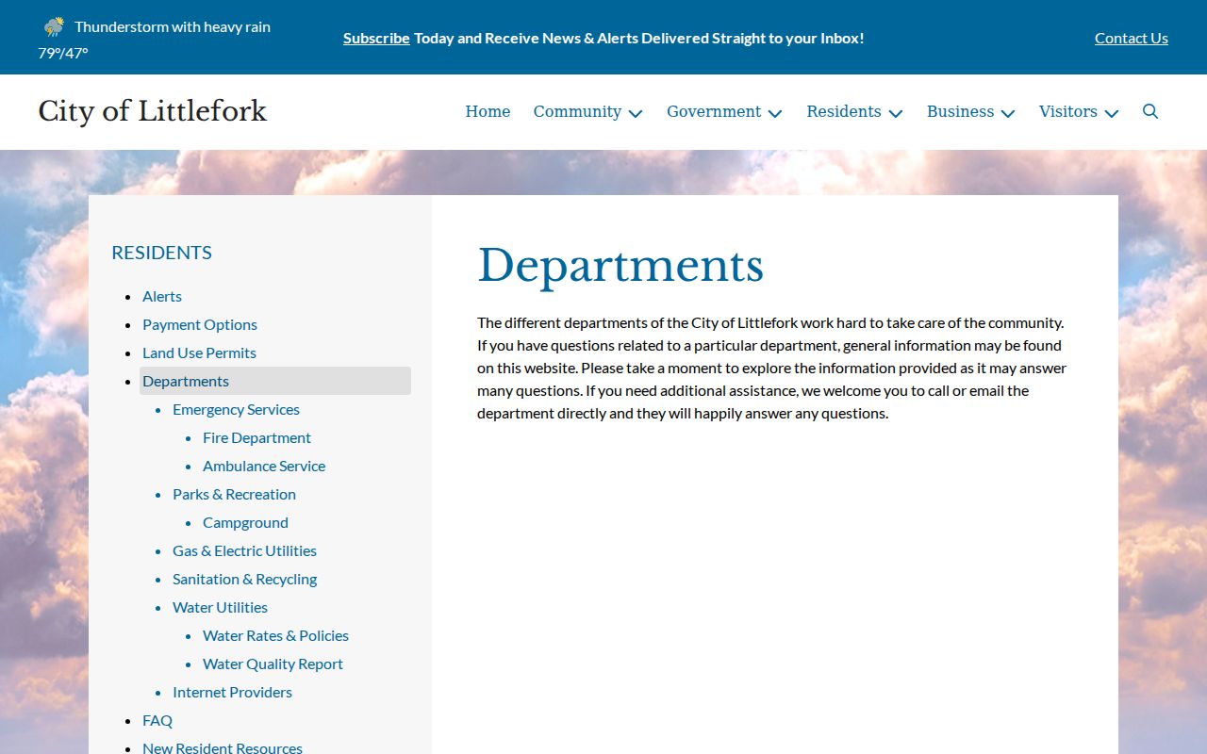Open Sanitation & Recycling link

[244, 579]
